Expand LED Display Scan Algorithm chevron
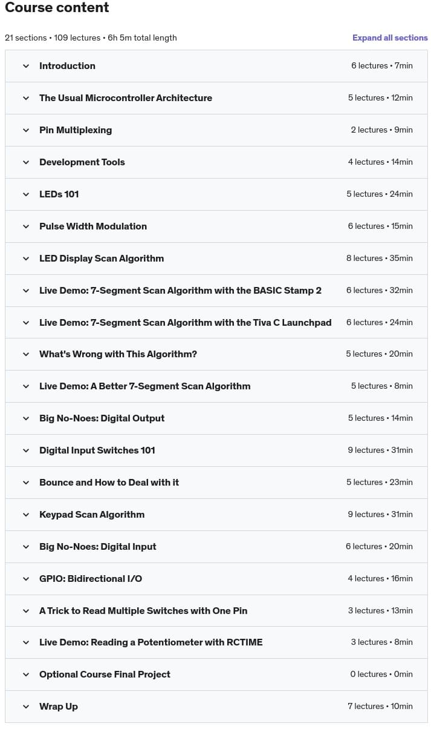The height and width of the screenshot is (729, 431). [x=26, y=259]
